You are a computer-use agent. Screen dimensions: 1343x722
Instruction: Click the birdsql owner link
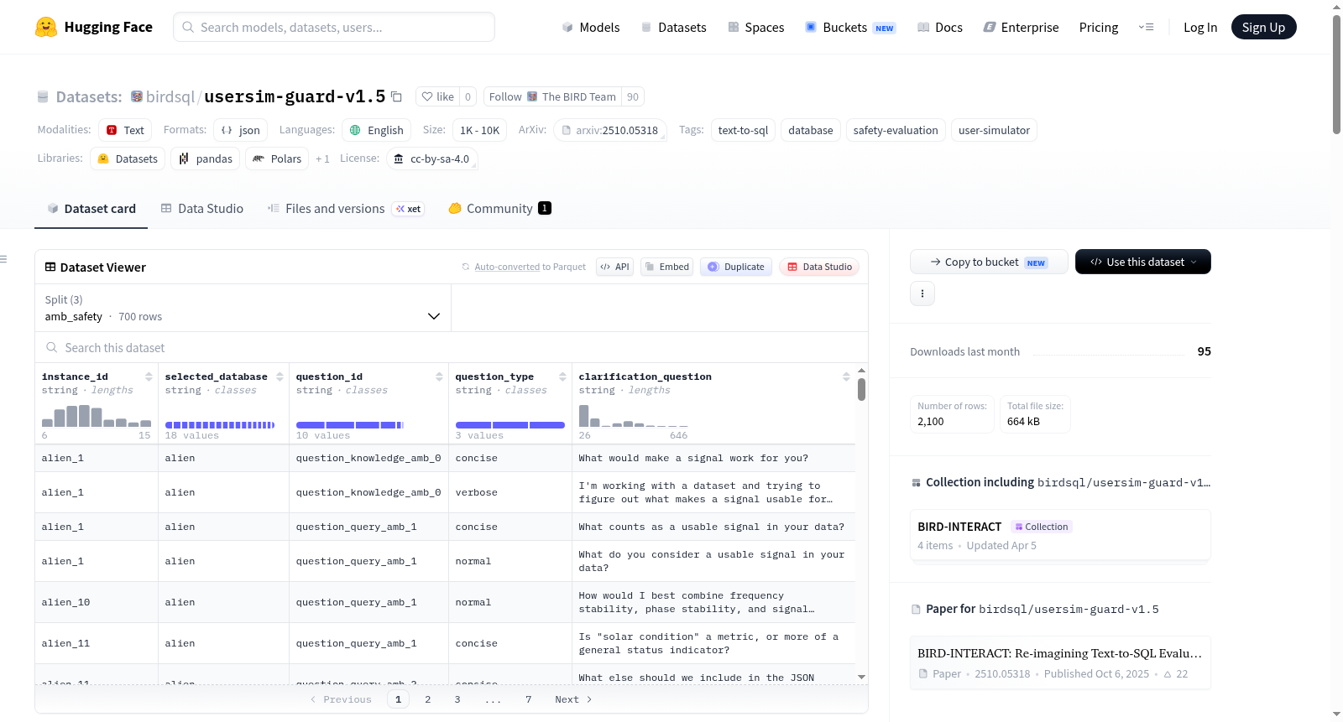click(x=170, y=96)
